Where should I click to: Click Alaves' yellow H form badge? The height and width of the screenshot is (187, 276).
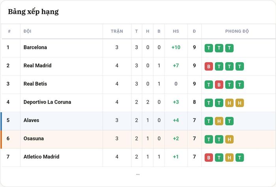(219, 121)
